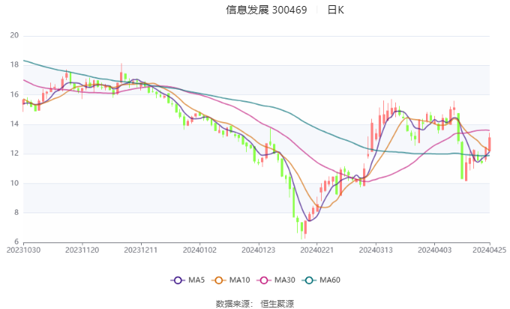The width and height of the screenshot is (510, 309).
Task: Click the lowest candlestick near 20240221
Action: coord(301,230)
